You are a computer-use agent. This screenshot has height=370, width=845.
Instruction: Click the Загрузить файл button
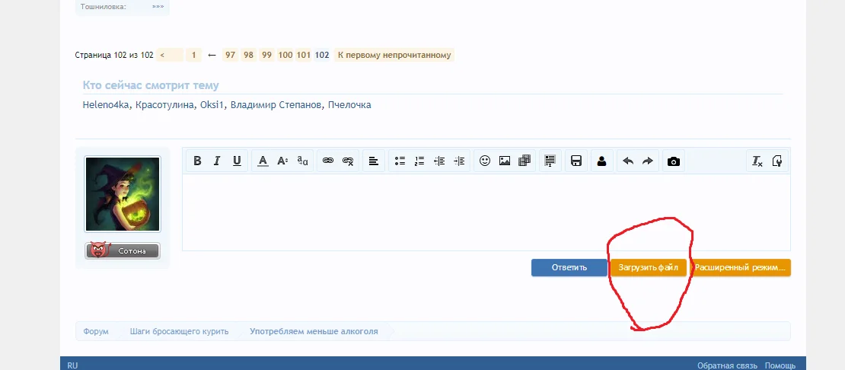click(649, 268)
